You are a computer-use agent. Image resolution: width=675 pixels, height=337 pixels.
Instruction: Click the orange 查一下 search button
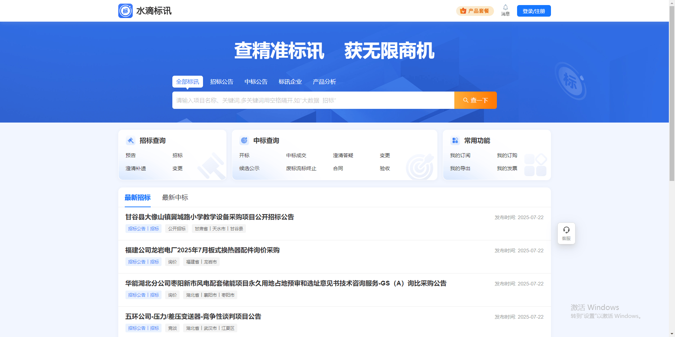(475, 100)
